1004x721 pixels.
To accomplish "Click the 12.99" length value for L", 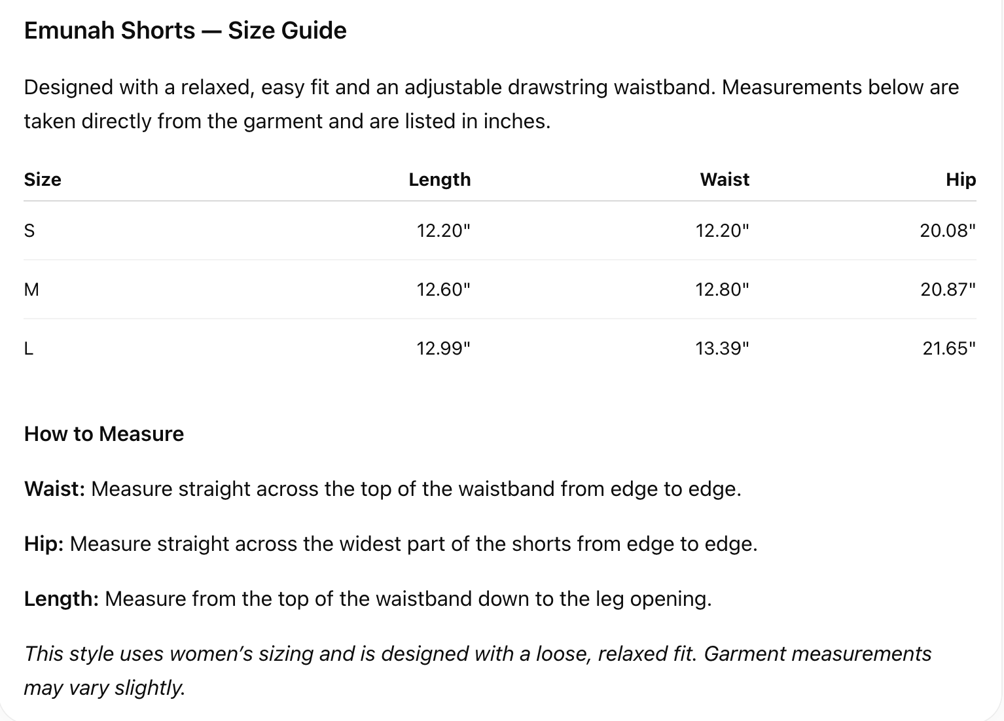I will pos(444,348).
